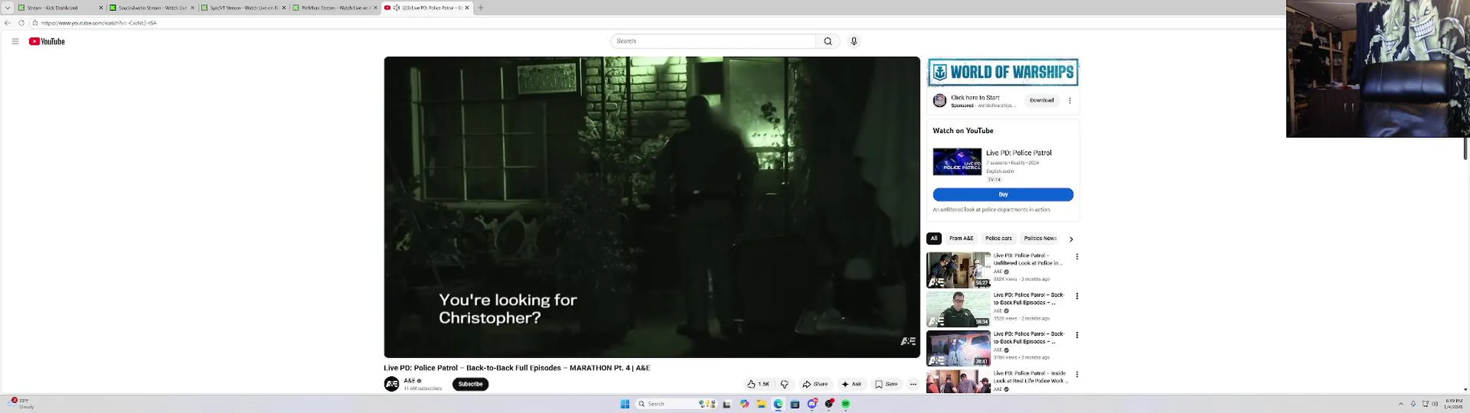Viewport: 1470px width, 413px height.
Task: Go to YouTube home via logo
Action: pyautogui.click(x=47, y=41)
